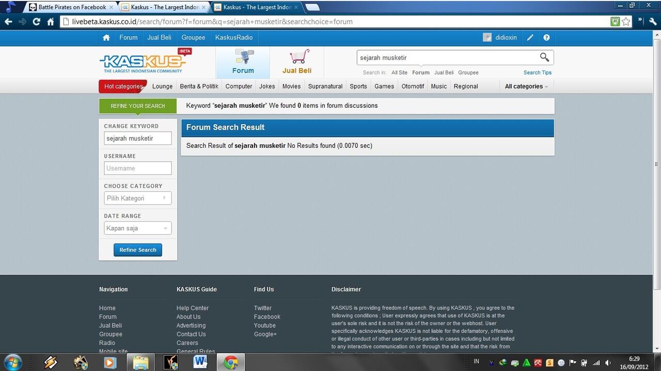
Task: Click the power plug battery tray icon
Action: (585, 363)
